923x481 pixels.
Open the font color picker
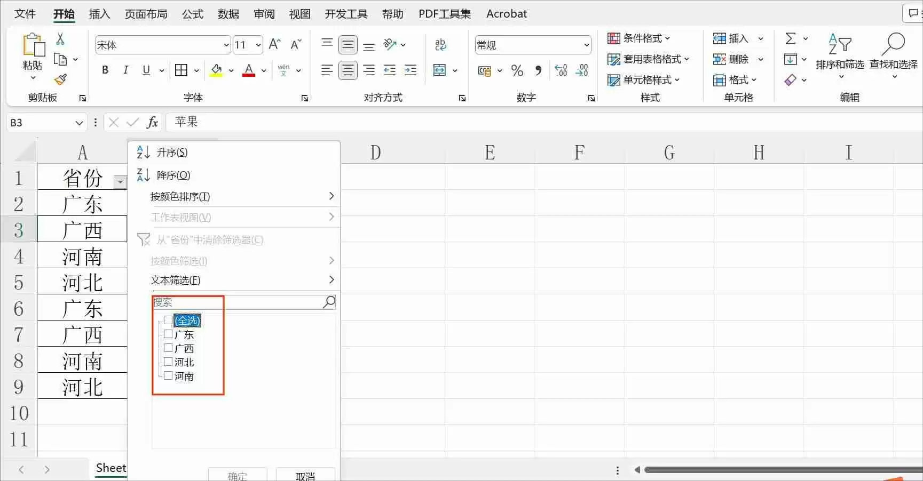tap(262, 70)
